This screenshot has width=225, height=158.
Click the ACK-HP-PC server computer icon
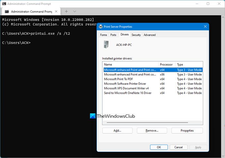tap(106, 44)
